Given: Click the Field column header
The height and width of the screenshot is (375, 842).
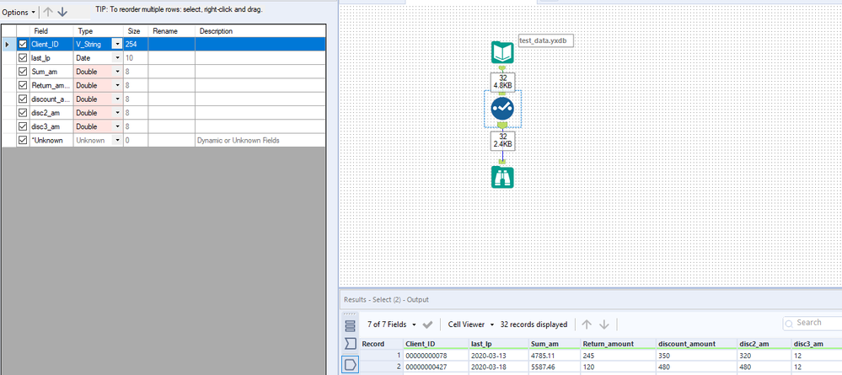Looking at the screenshot, I should 51,31.
